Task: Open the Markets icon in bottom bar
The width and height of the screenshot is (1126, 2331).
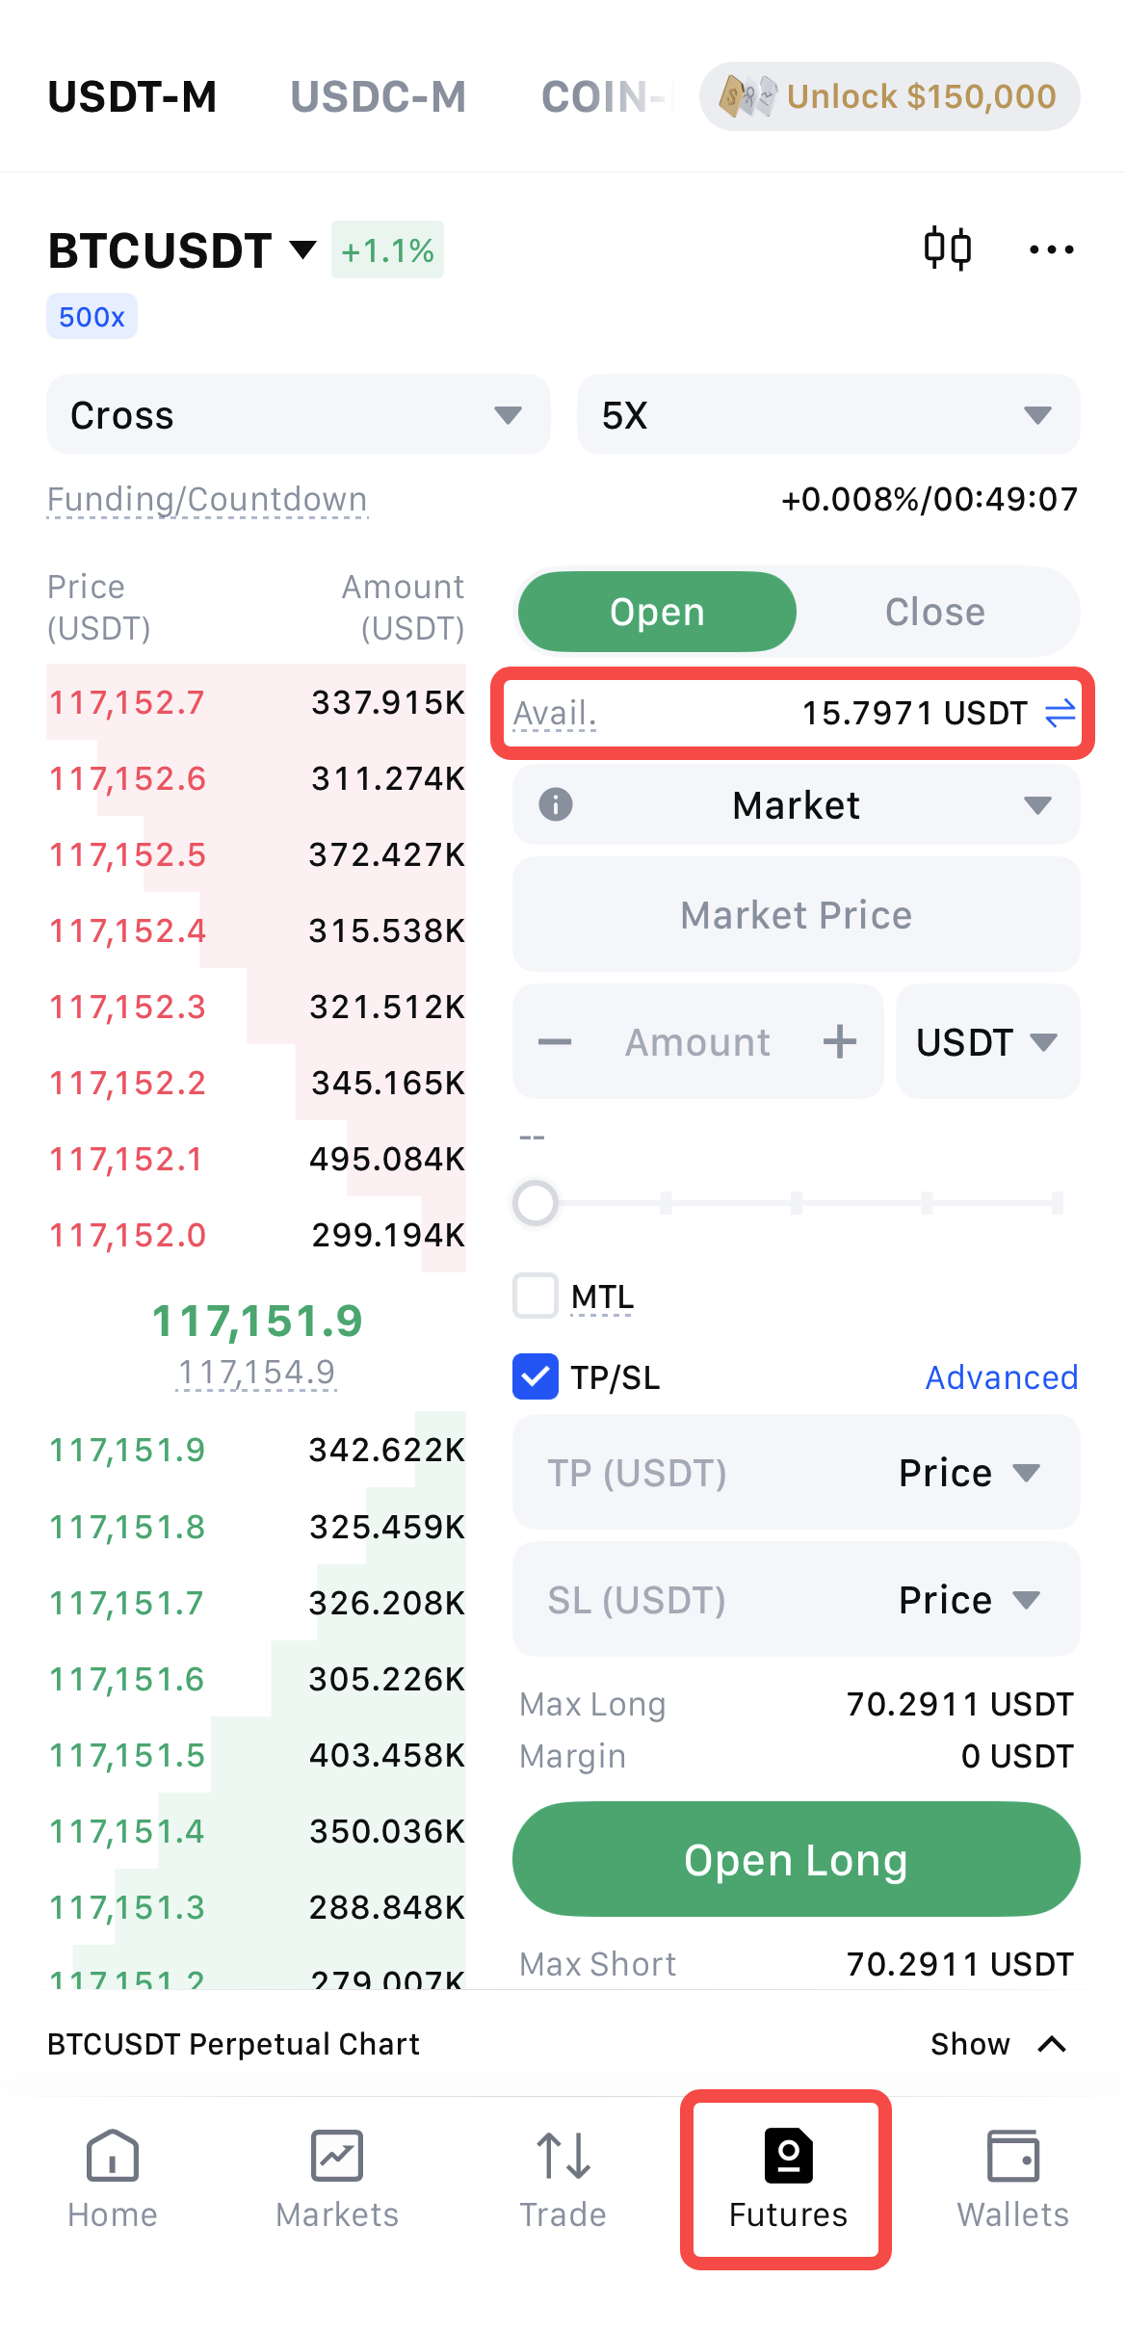Action: click(337, 2156)
